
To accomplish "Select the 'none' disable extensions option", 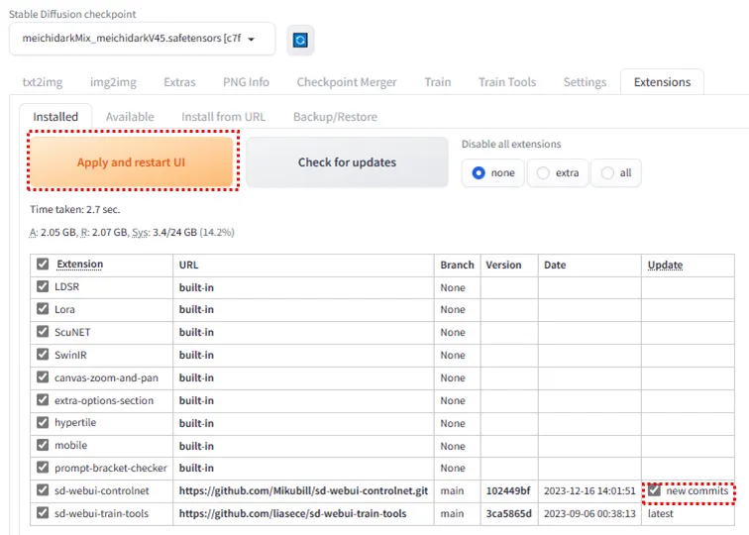I will 493,173.
